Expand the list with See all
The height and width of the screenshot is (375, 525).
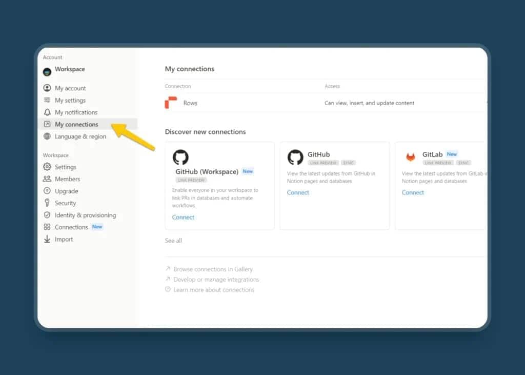point(173,241)
